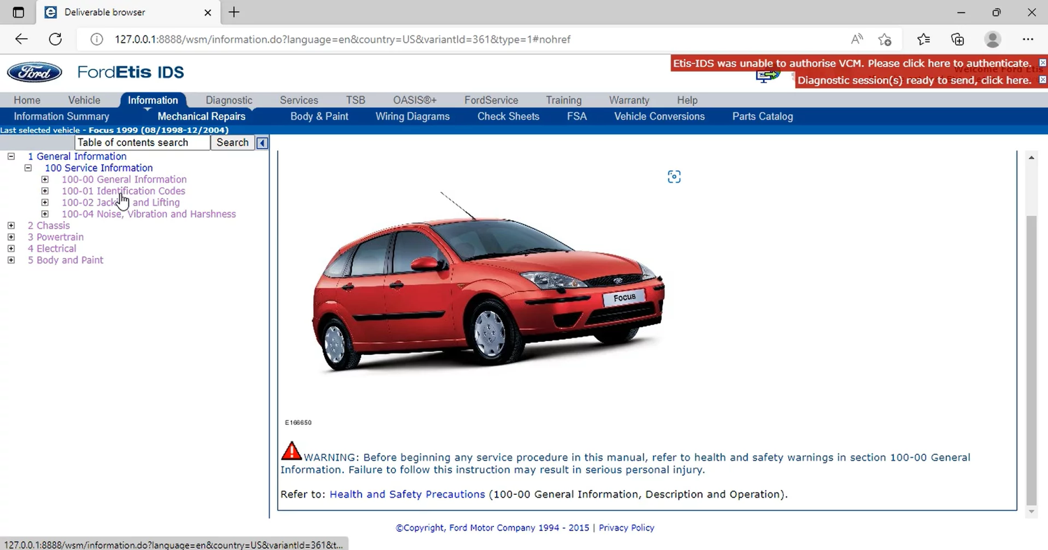Image resolution: width=1048 pixels, height=550 pixels.
Task: Open Edge settings and more menu
Action: [x=1027, y=39]
